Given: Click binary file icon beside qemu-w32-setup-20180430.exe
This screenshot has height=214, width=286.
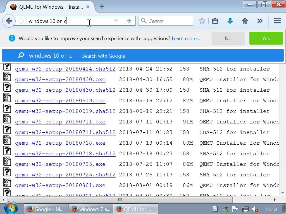Looking at the screenshot, I should pyautogui.click(x=7, y=77).
